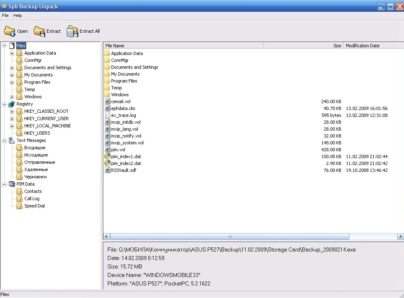
Task: Click the Входящие folder icon in tree
Action: [x=19, y=148]
